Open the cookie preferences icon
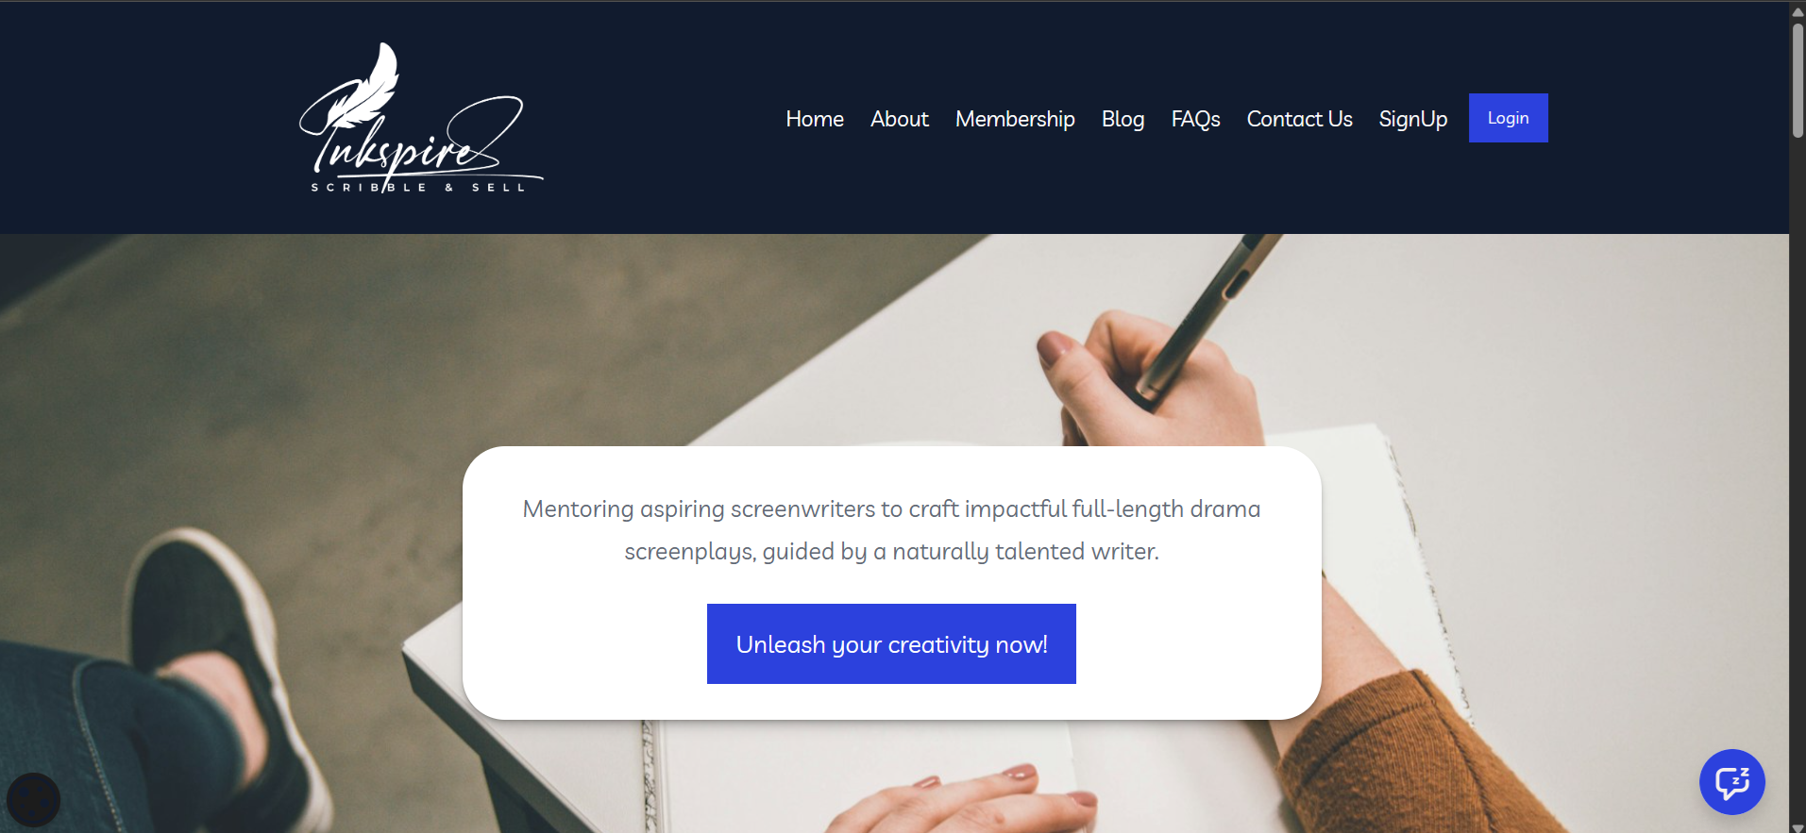Viewport: 1806px width, 833px height. tap(34, 800)
